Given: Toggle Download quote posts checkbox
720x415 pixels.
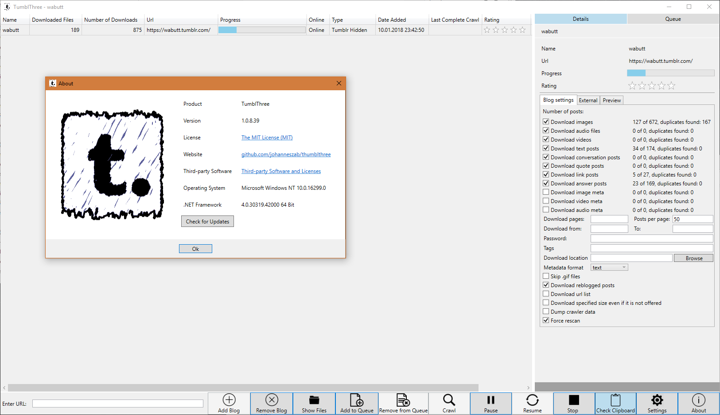Looking at the screenshot, I should pos(546,165).
